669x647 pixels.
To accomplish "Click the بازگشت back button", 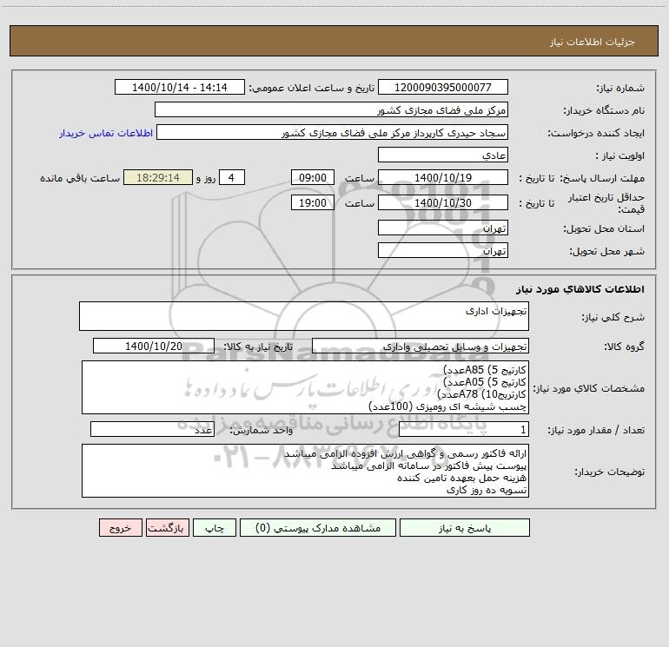I will click(x=167, y=527).
